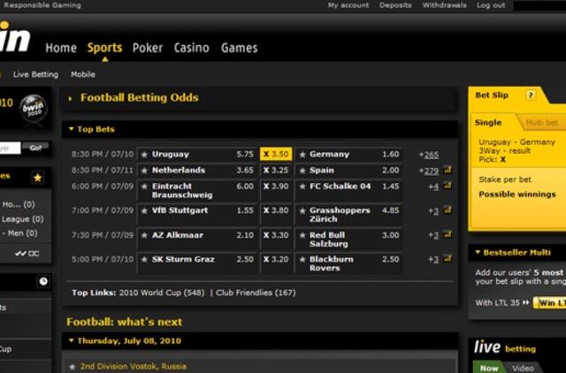The width and height of the screenshot is (566, 373).
Task: Click the Deposits link in the top bar
Action: [x=395, y=5]
